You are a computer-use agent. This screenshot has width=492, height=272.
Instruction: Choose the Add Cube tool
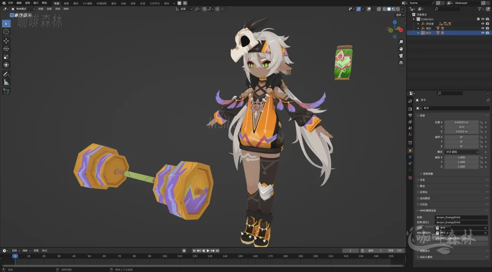tap(6, 91)
